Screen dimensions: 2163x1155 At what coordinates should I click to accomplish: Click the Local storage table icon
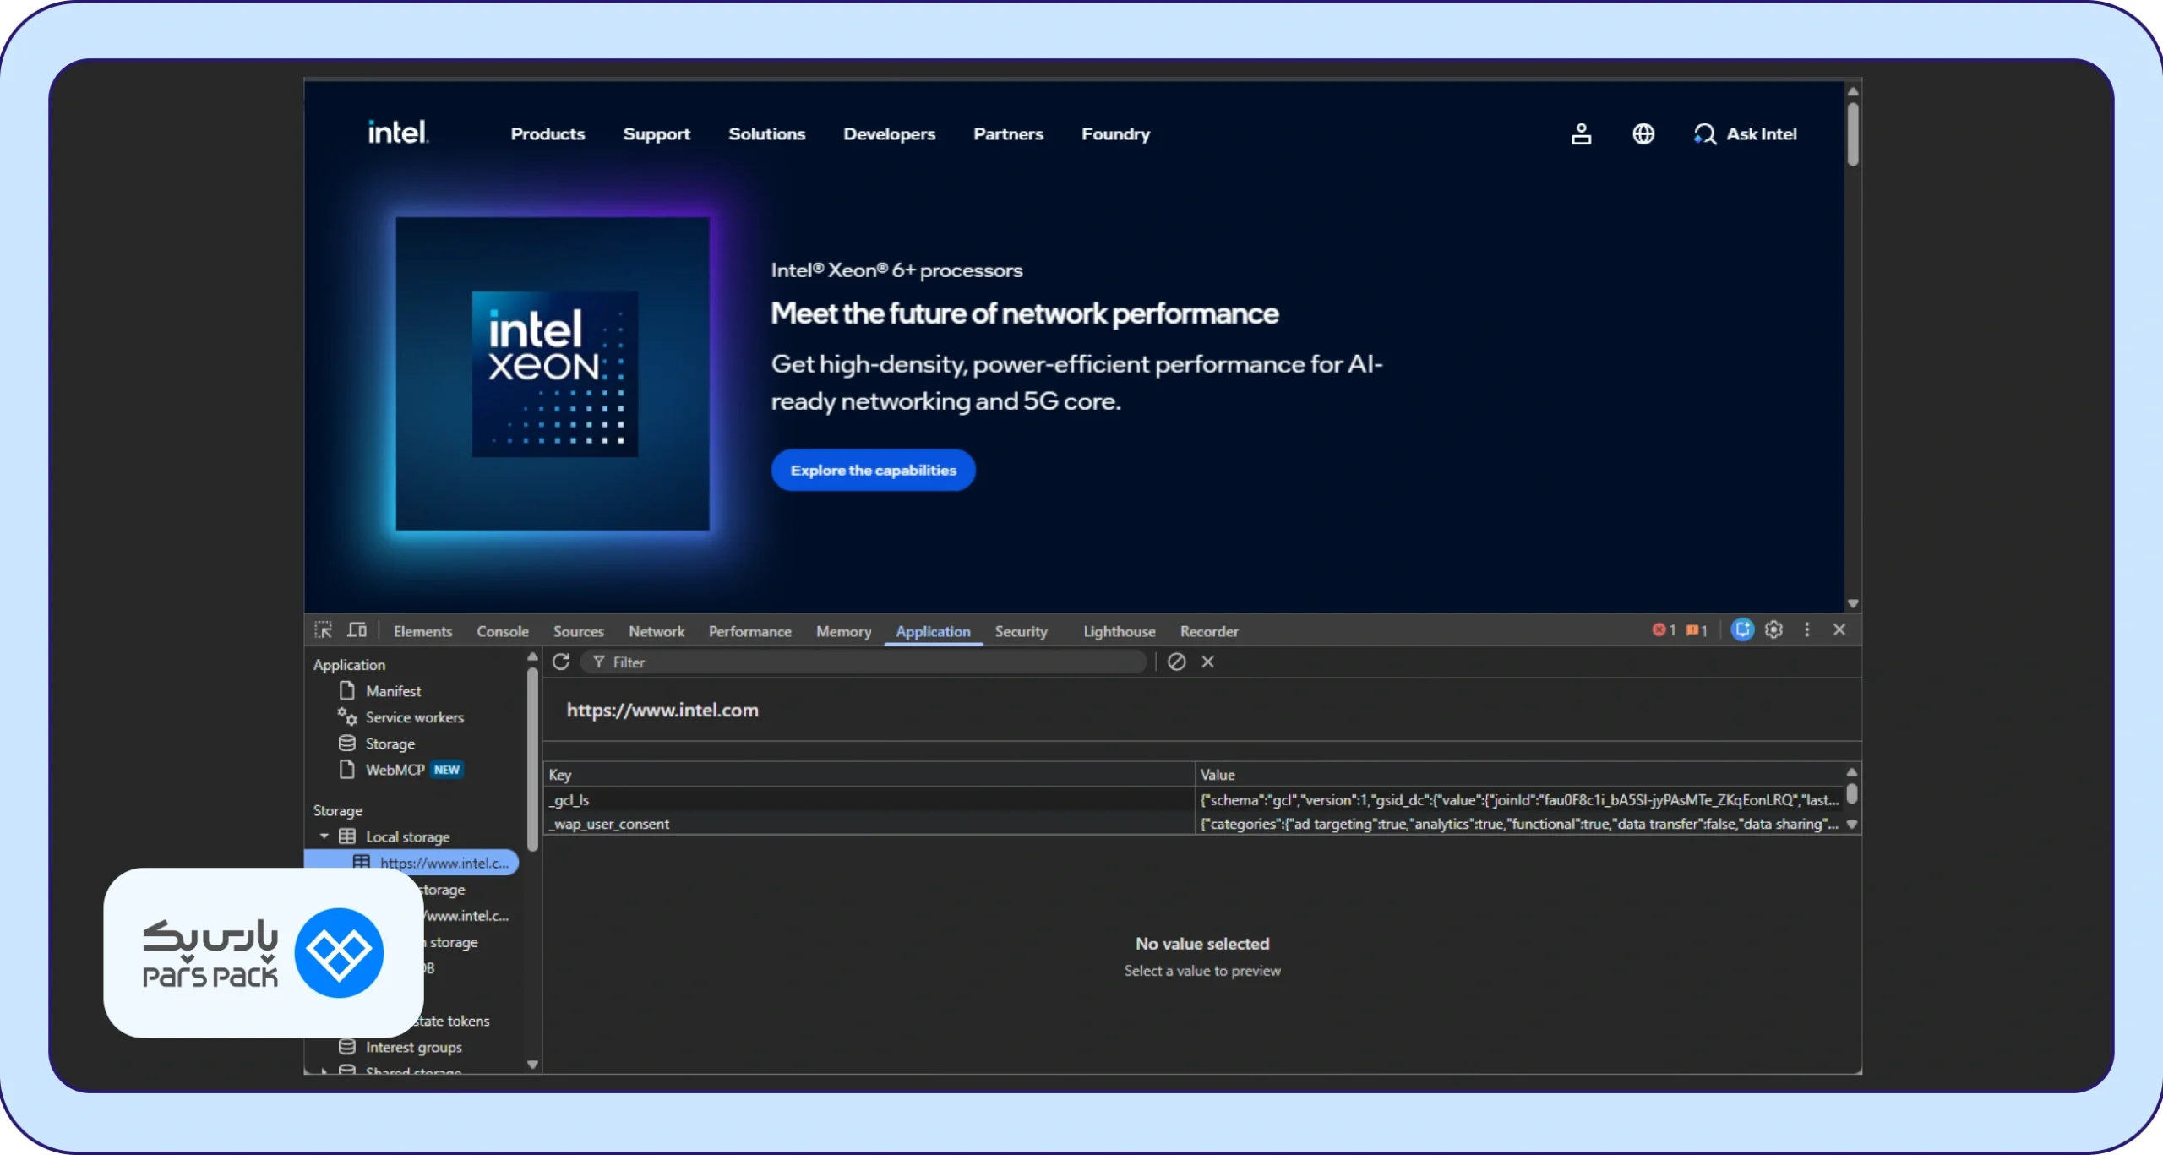point(346,836)
